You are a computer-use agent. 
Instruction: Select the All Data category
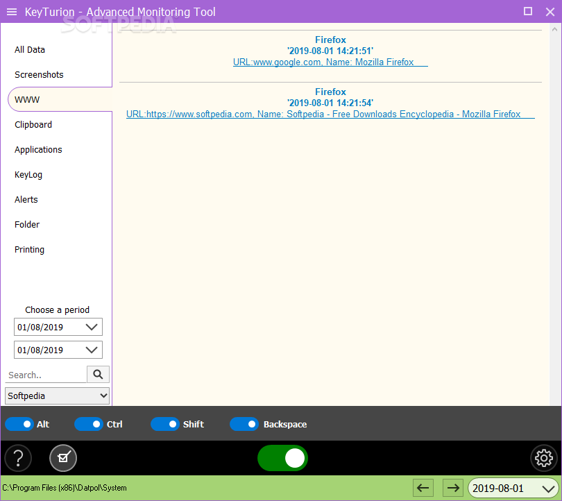pyautogui.click(x=30, y=50)
